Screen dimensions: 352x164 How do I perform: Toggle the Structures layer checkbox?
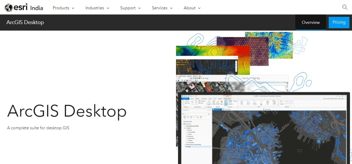coord(187,136)
